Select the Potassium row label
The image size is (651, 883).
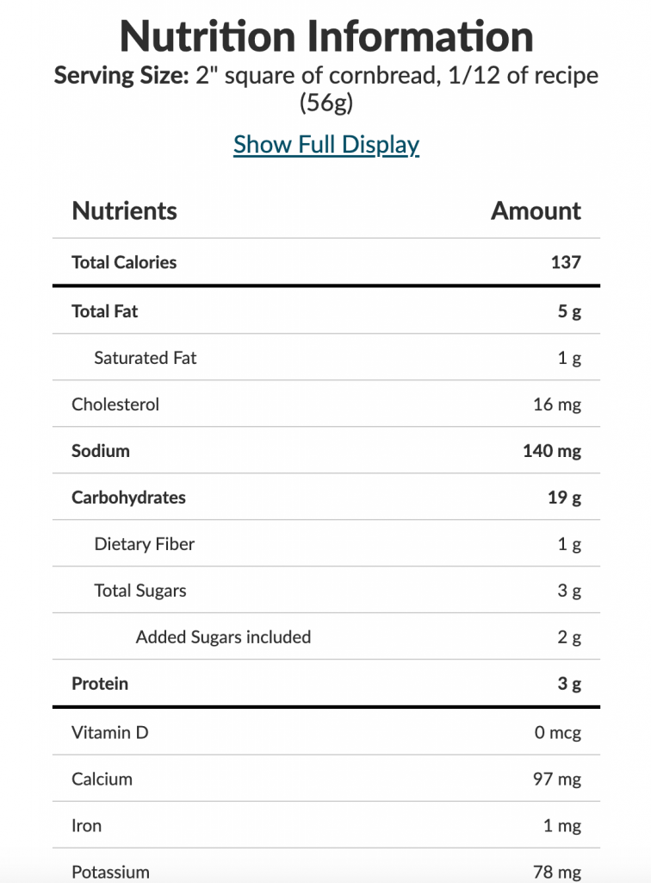click(x=110, y=873)
